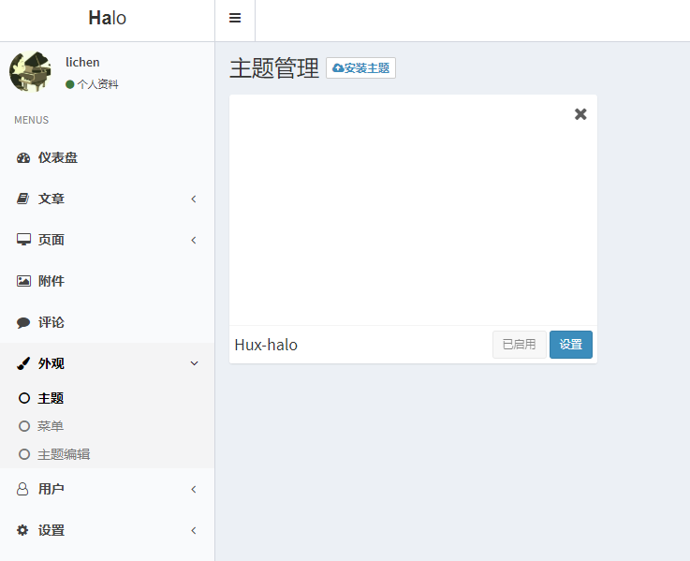This screenshot has width=690, height=561.
Task: Expand the 用户 submenu chevron
Action: click(194, 489)
